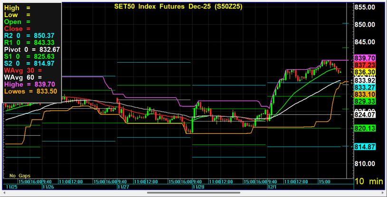Click the 11/27 date marker on time axis

coord(123,187)
